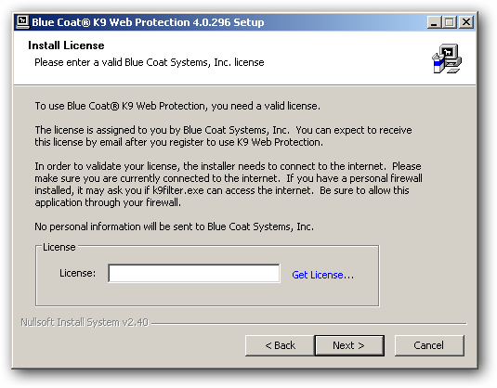Cancel the K9 Web Protection installation

[429, 345]
